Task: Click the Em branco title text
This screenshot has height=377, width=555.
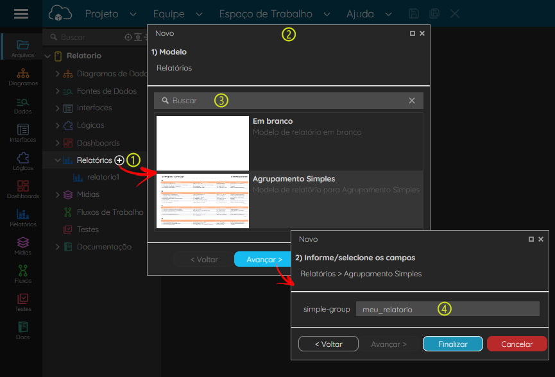Action: click(273, 121)
